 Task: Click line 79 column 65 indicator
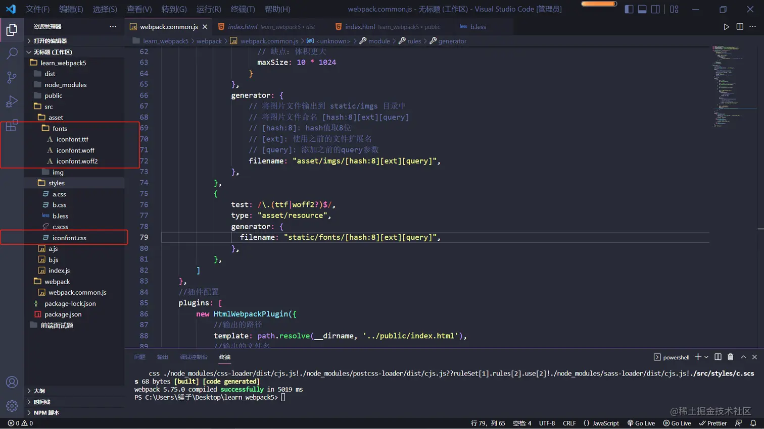point(488,423)
